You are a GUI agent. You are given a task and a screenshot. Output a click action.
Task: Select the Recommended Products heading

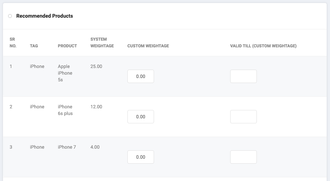click(x=45, y=16)
